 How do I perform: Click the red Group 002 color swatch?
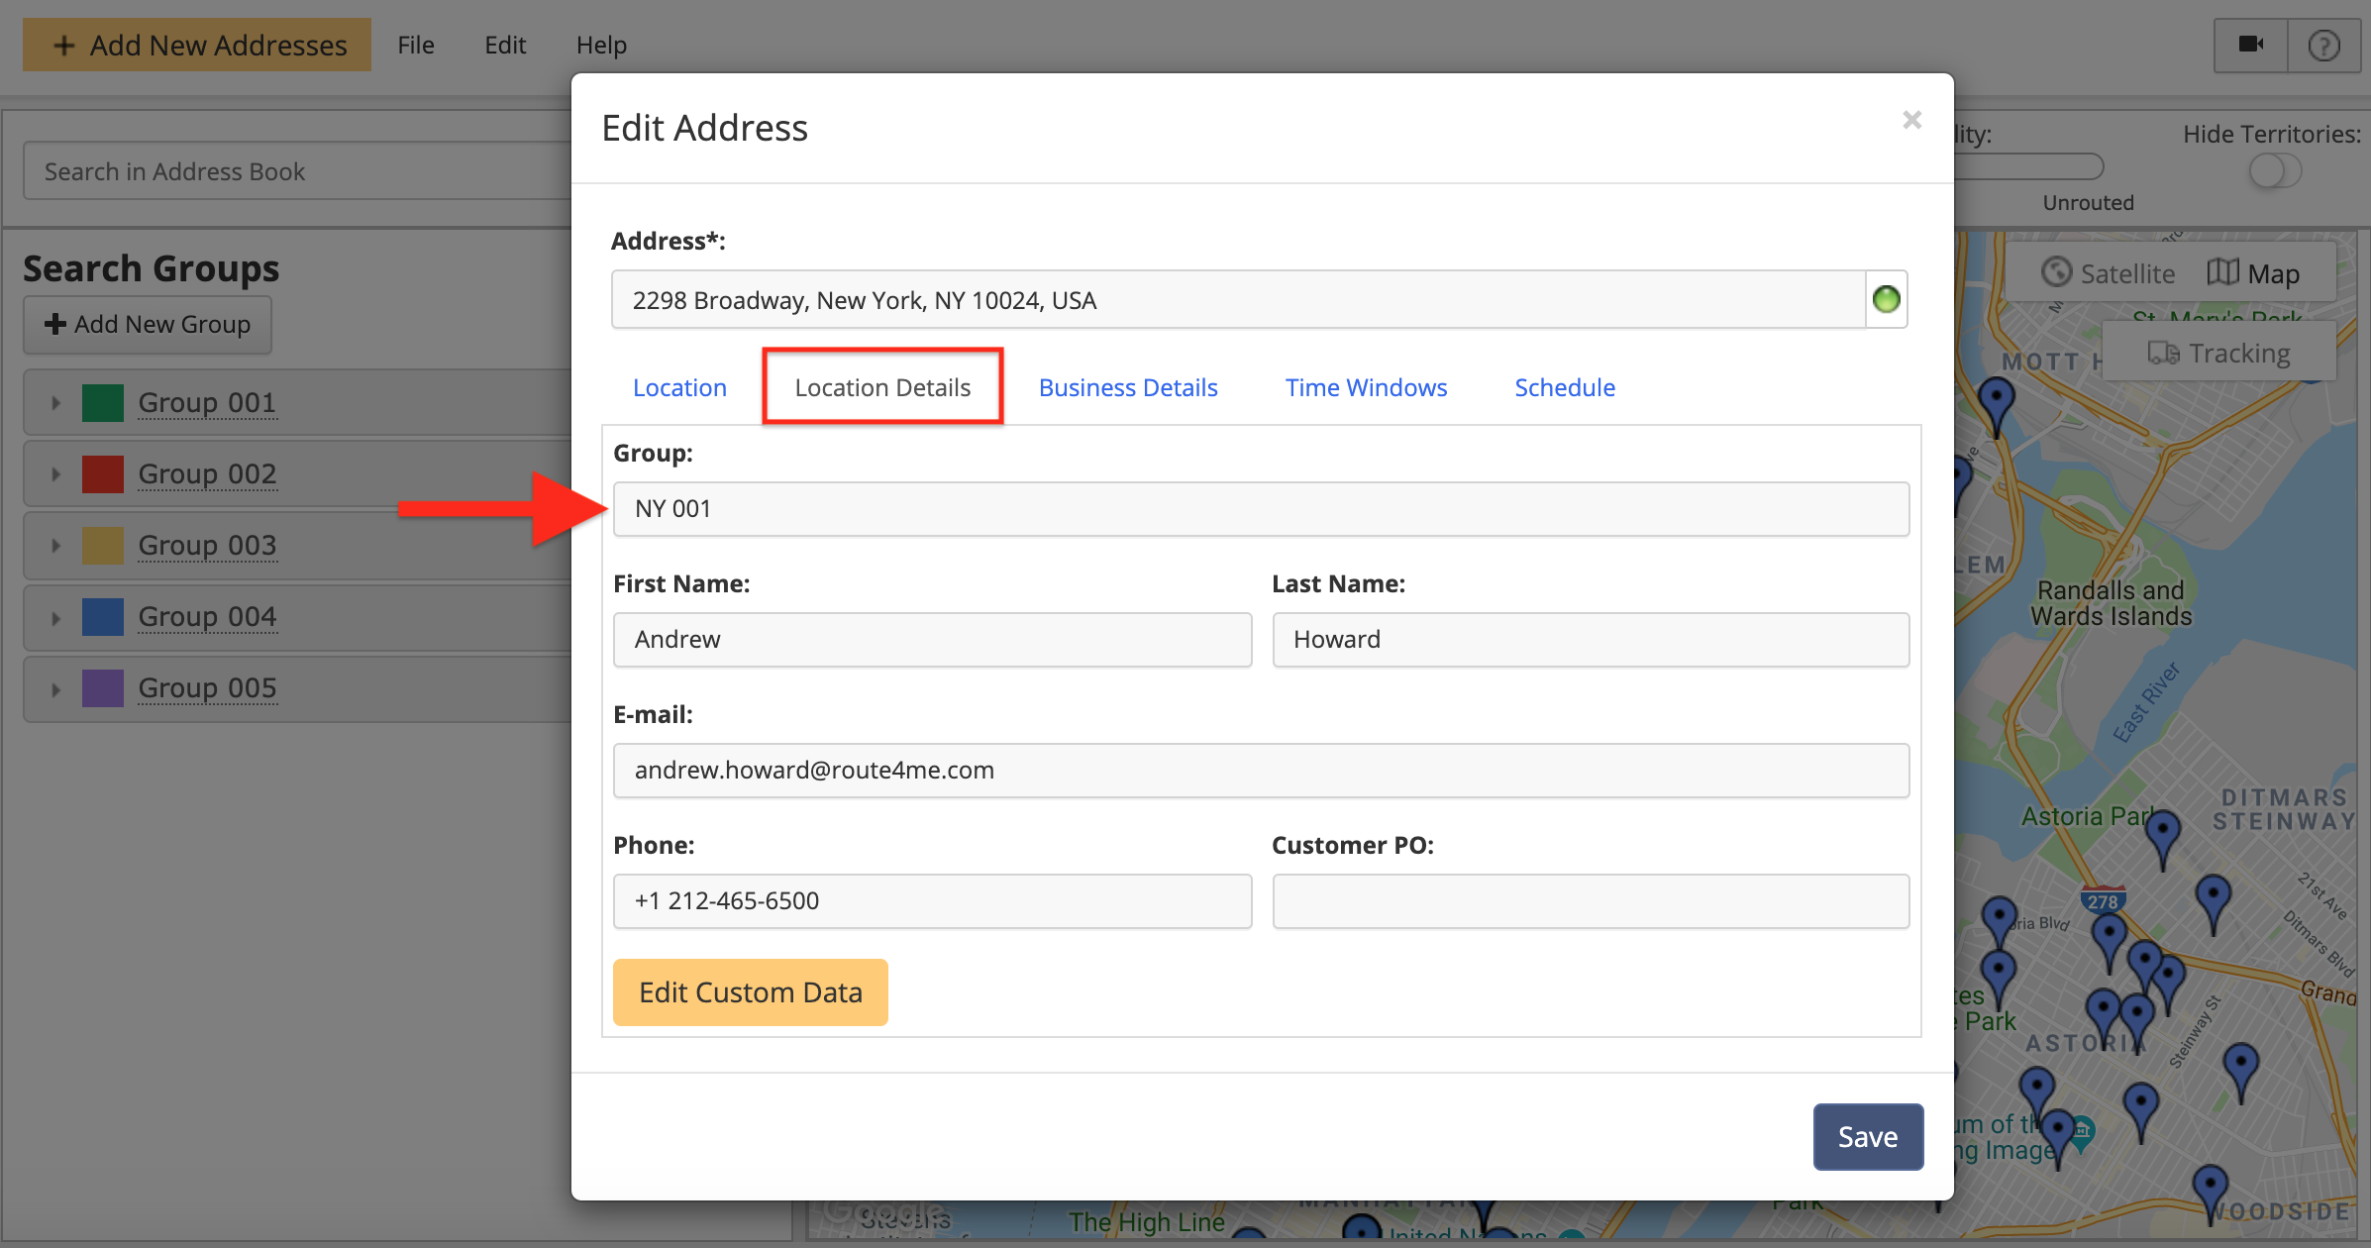click(103, 474)
